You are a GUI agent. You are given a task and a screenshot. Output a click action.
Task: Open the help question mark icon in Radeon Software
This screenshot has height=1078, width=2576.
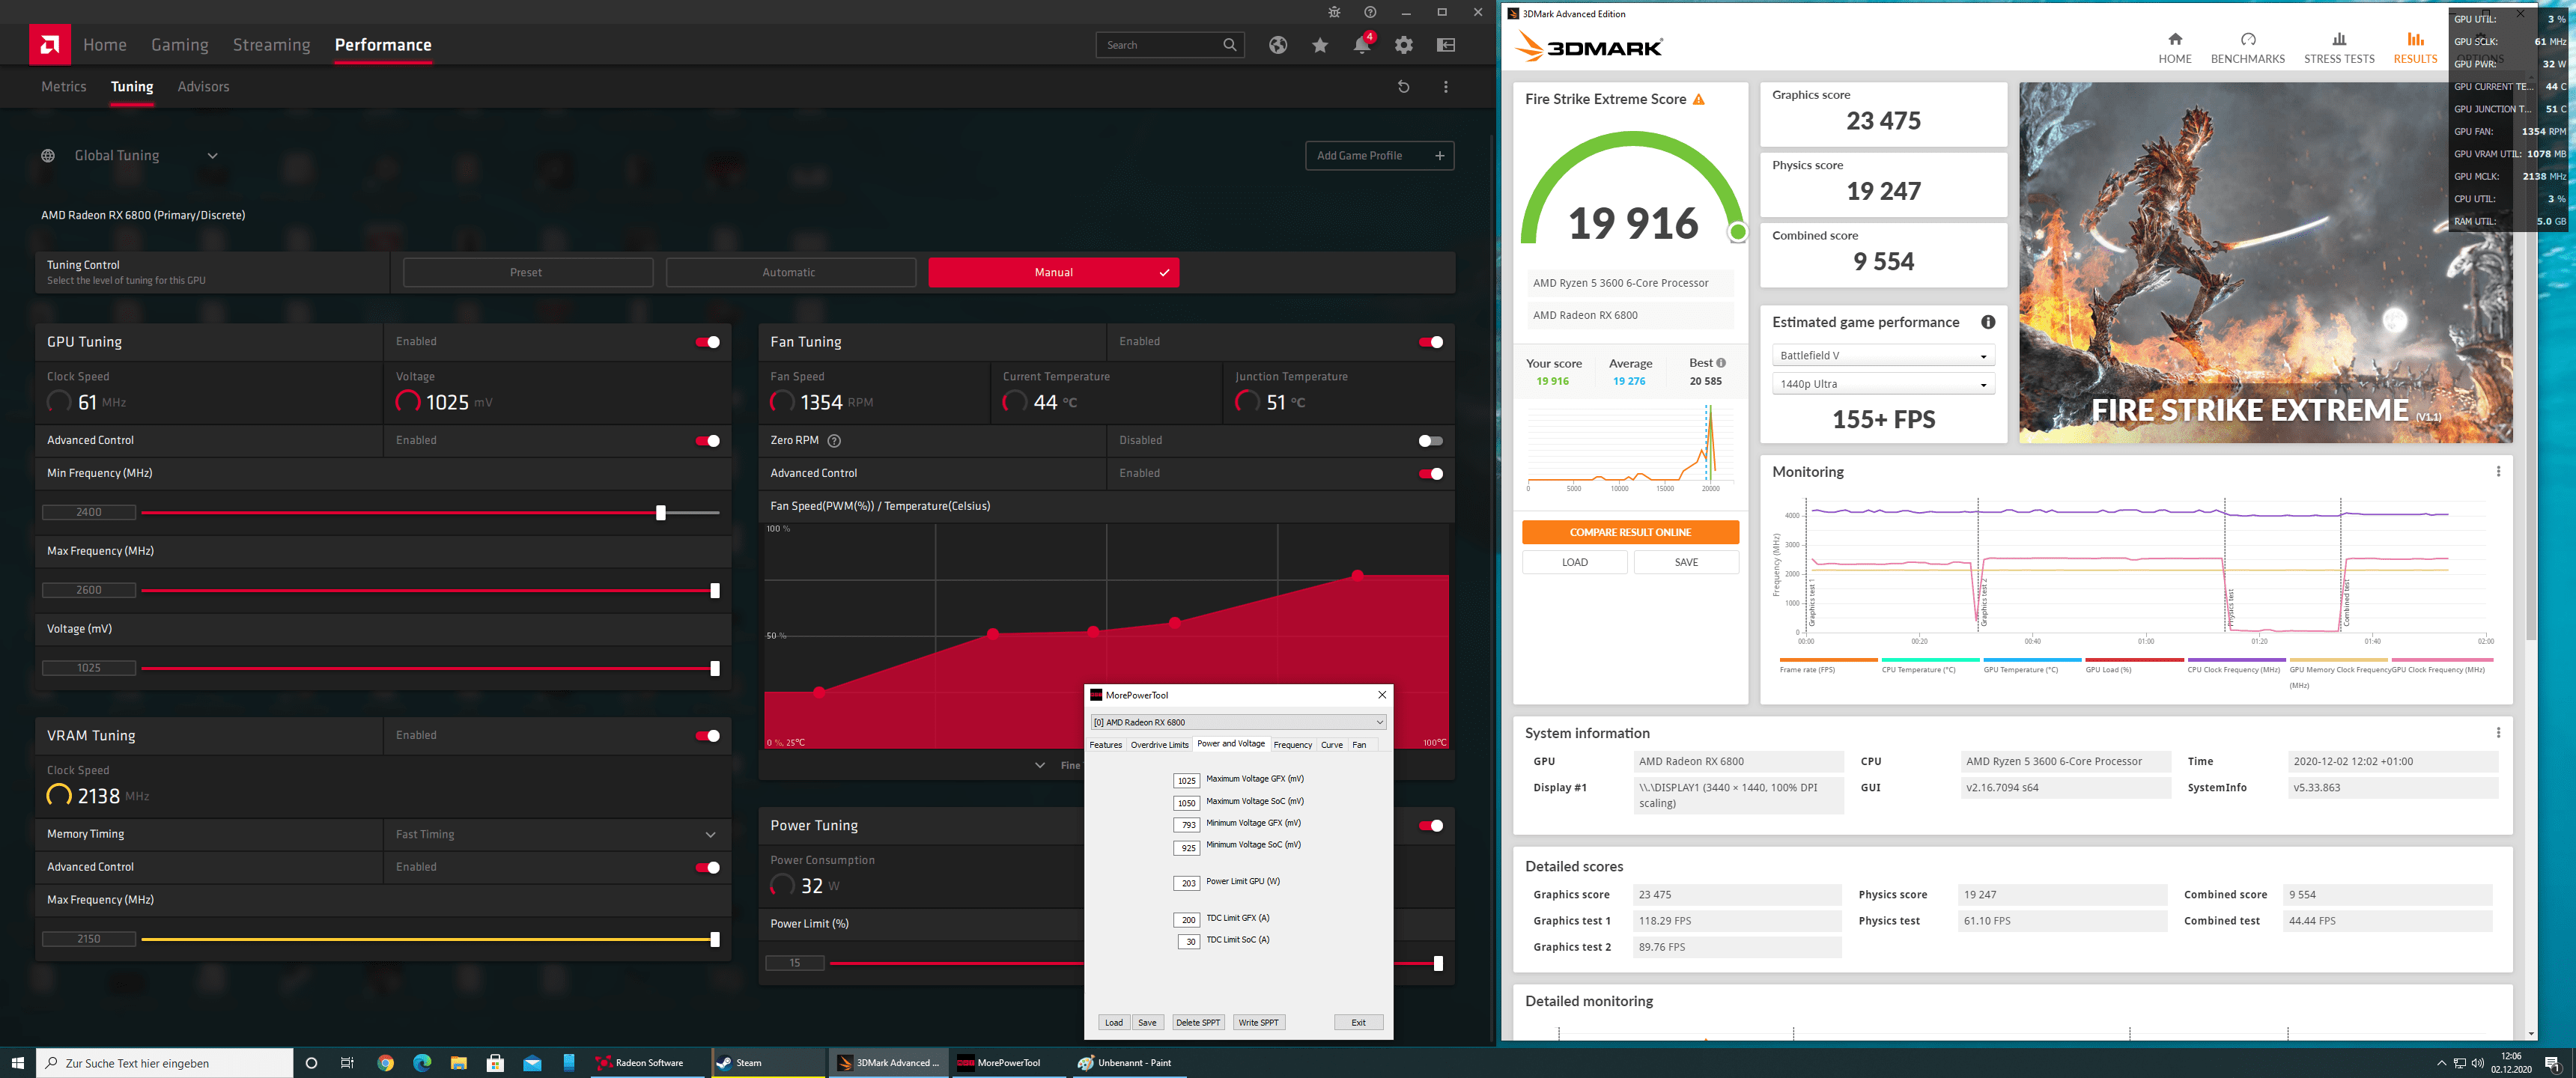1370,12
